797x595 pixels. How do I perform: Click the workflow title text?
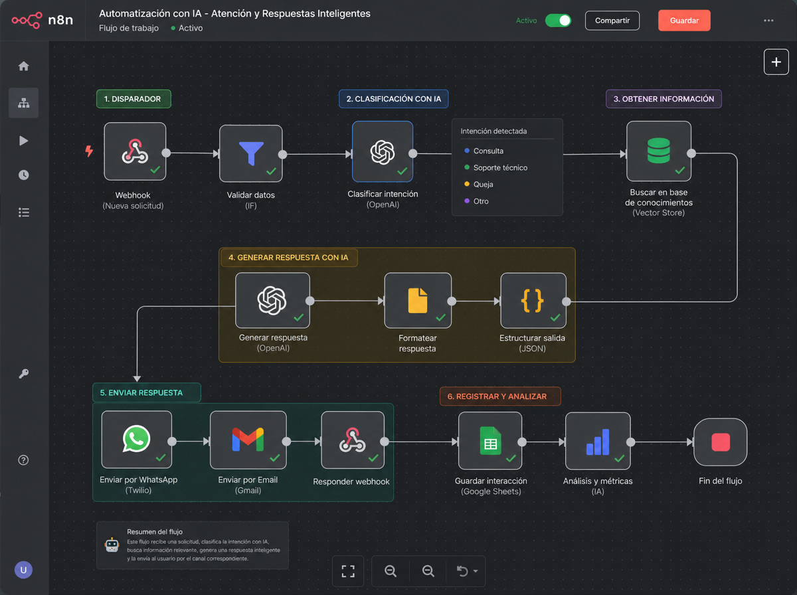tap(234, 13)
